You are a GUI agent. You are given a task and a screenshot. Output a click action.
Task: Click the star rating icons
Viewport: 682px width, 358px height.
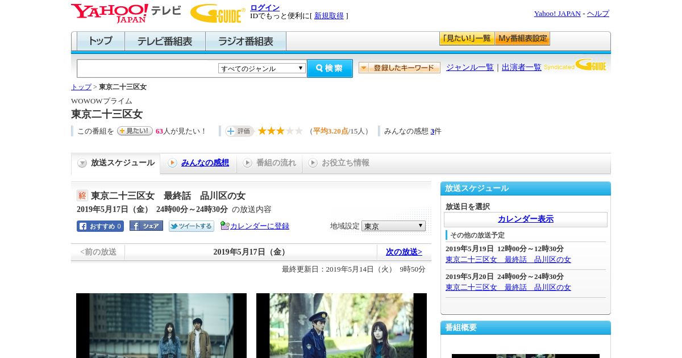280,131
